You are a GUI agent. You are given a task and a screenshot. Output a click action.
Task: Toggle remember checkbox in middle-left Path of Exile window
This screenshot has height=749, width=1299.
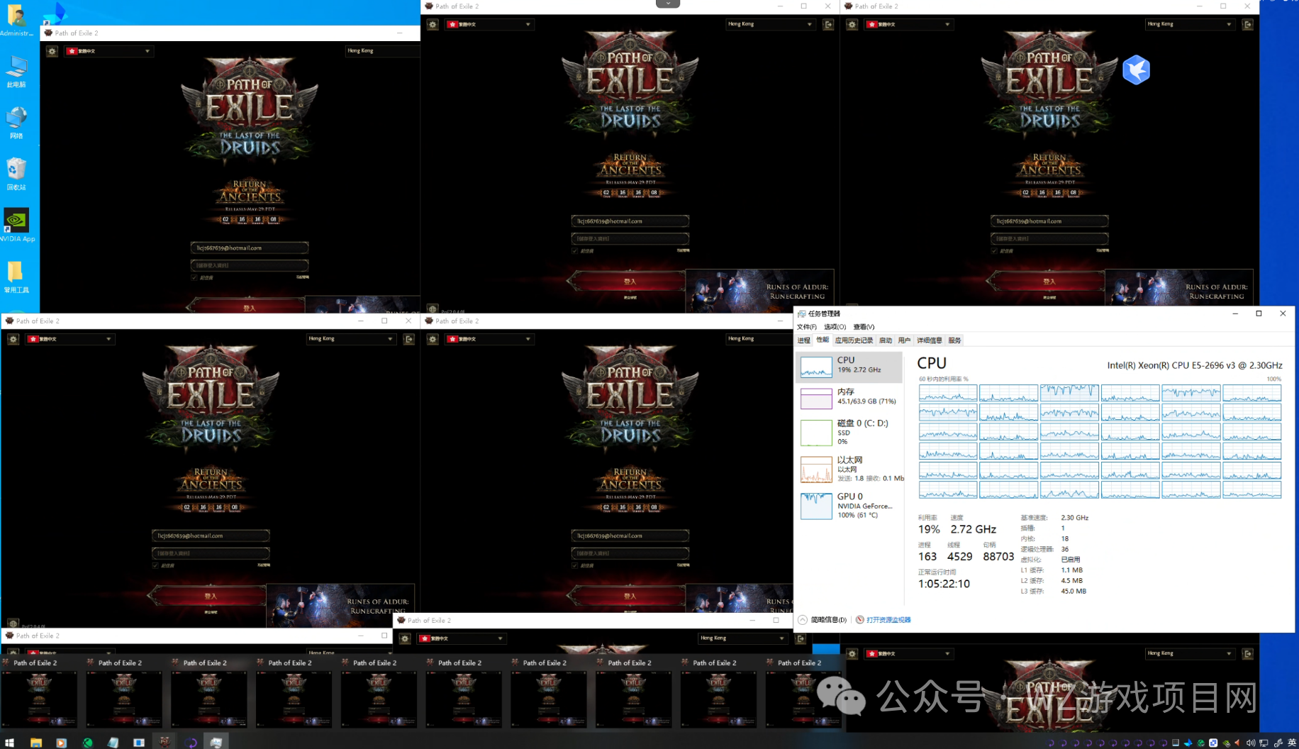pyautogui.click(x=156, y=565)
